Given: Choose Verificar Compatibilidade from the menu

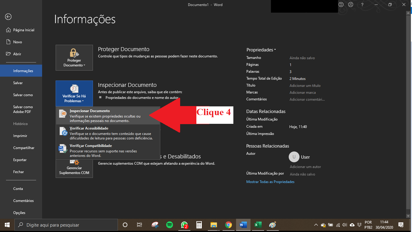Looking at the screenshot, I should pyautogui.click(x=108, y=151).
